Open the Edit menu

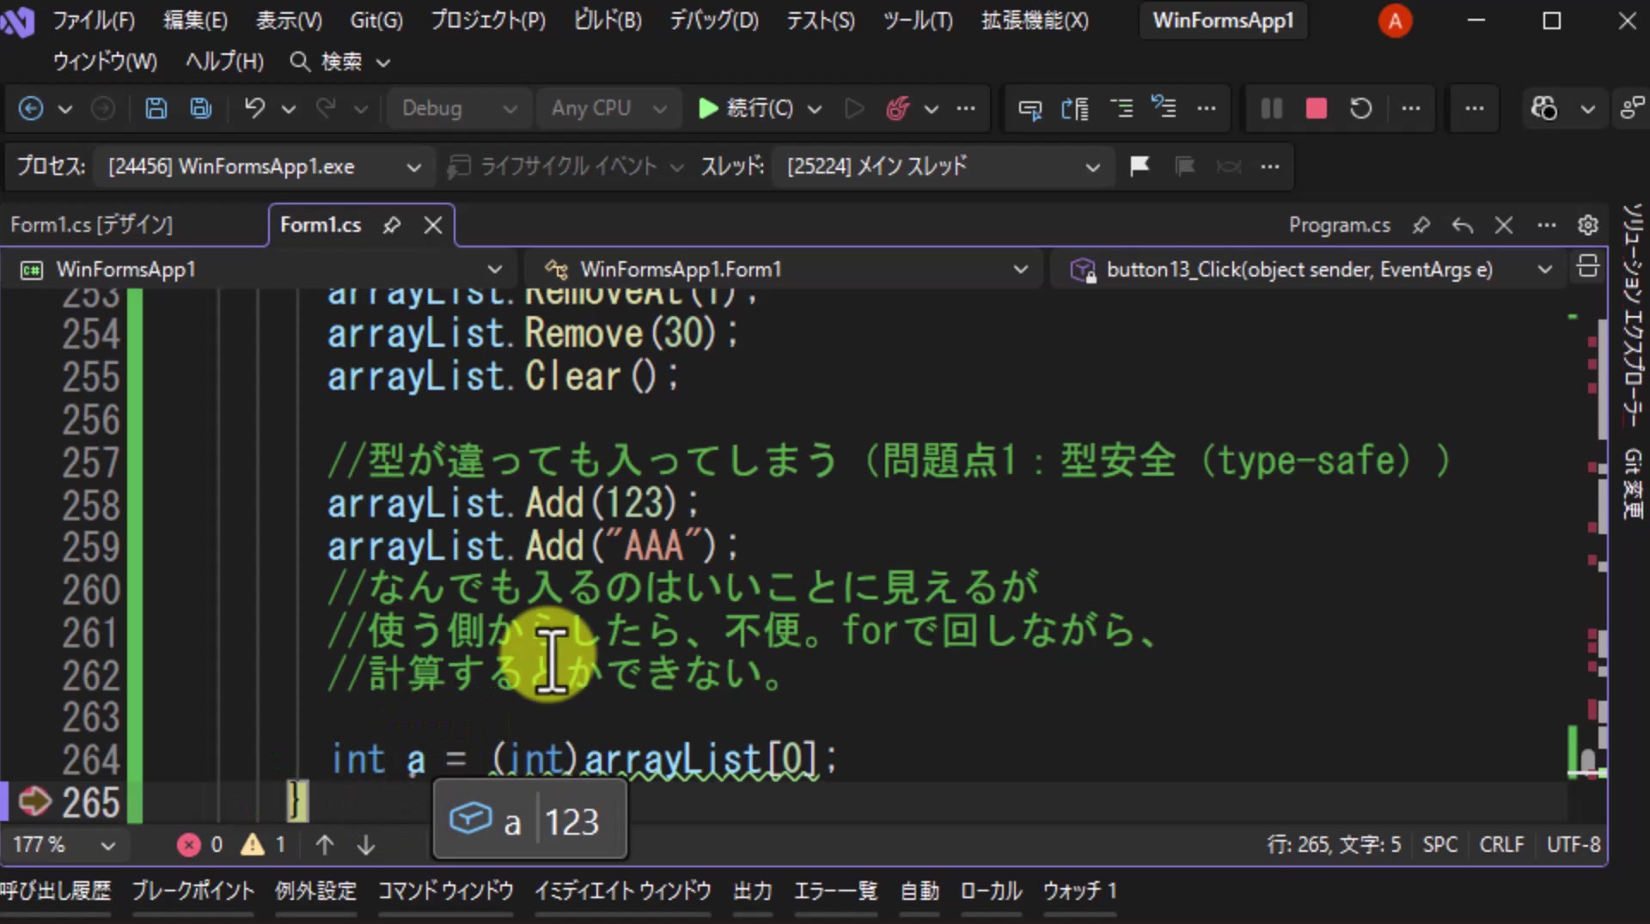195,21
